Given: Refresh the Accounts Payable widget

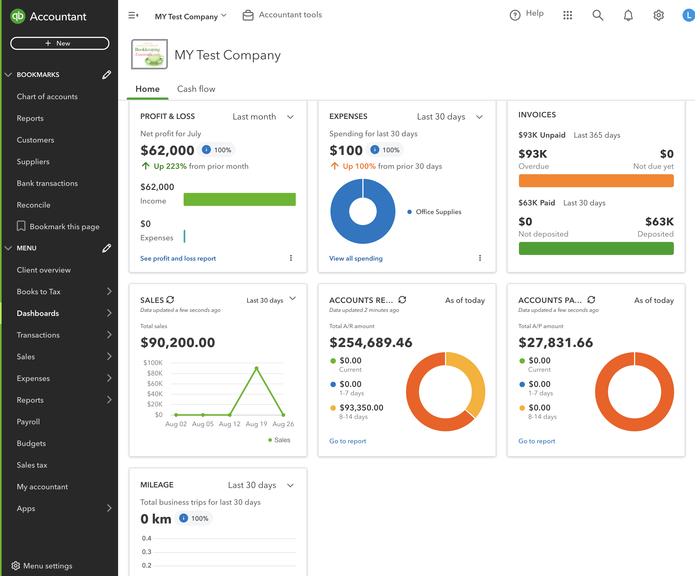Looking at the screenshot, I should coord(591,300).
